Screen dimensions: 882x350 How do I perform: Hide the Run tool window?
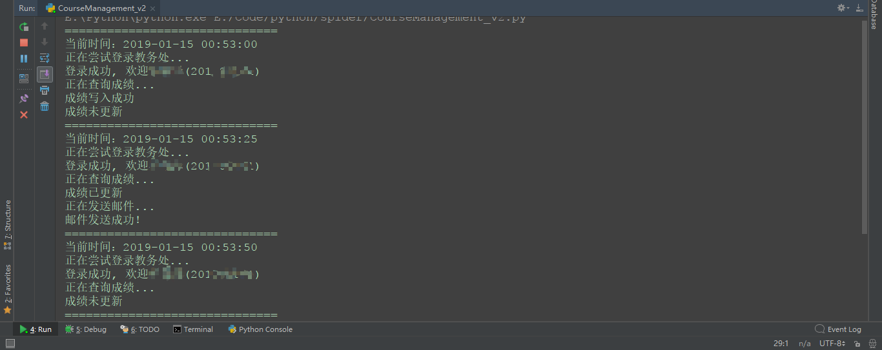pos(859,8)
